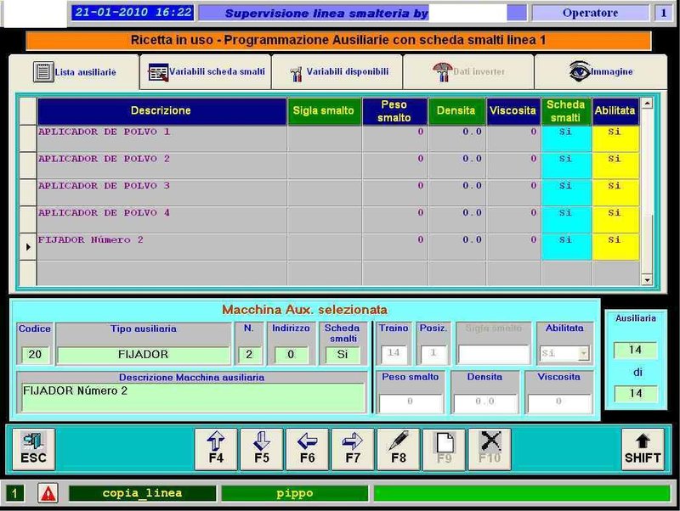Open the Abilitata dropdown arrow
The height and width of the screenshot is (511, 680).
point(584,353)
